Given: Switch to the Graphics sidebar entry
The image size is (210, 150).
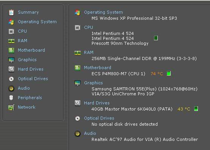Looking at the screenshot, I should click(x=27, y=60).
